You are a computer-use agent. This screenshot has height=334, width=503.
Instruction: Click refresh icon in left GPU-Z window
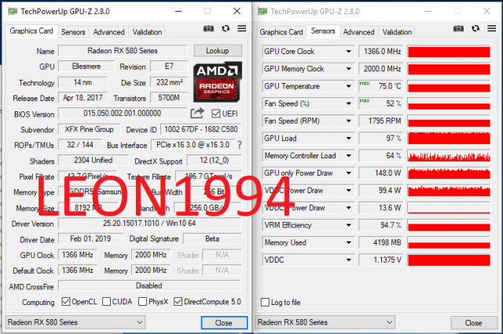coord(226,28)
